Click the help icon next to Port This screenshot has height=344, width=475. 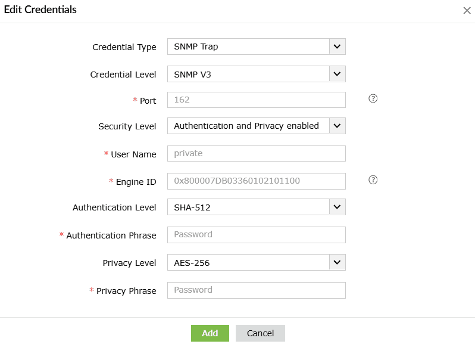[373, 99]
